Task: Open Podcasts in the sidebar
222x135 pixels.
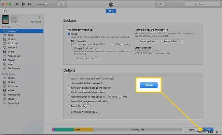Action: [22, 47]
